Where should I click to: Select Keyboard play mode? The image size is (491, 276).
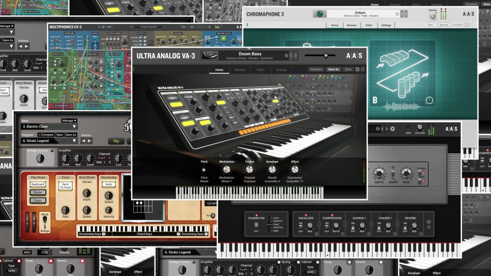click(x=38, y=184)
